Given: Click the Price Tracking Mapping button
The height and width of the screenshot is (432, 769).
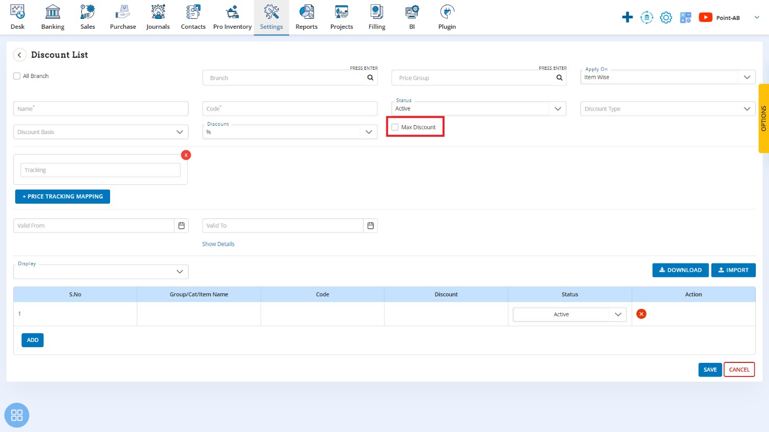Looking at the screenshot, I should pos(62,196).
